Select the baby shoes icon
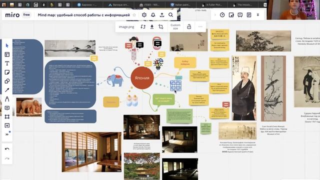The width and height of the screenshot is (320, 180). point(132,100)
